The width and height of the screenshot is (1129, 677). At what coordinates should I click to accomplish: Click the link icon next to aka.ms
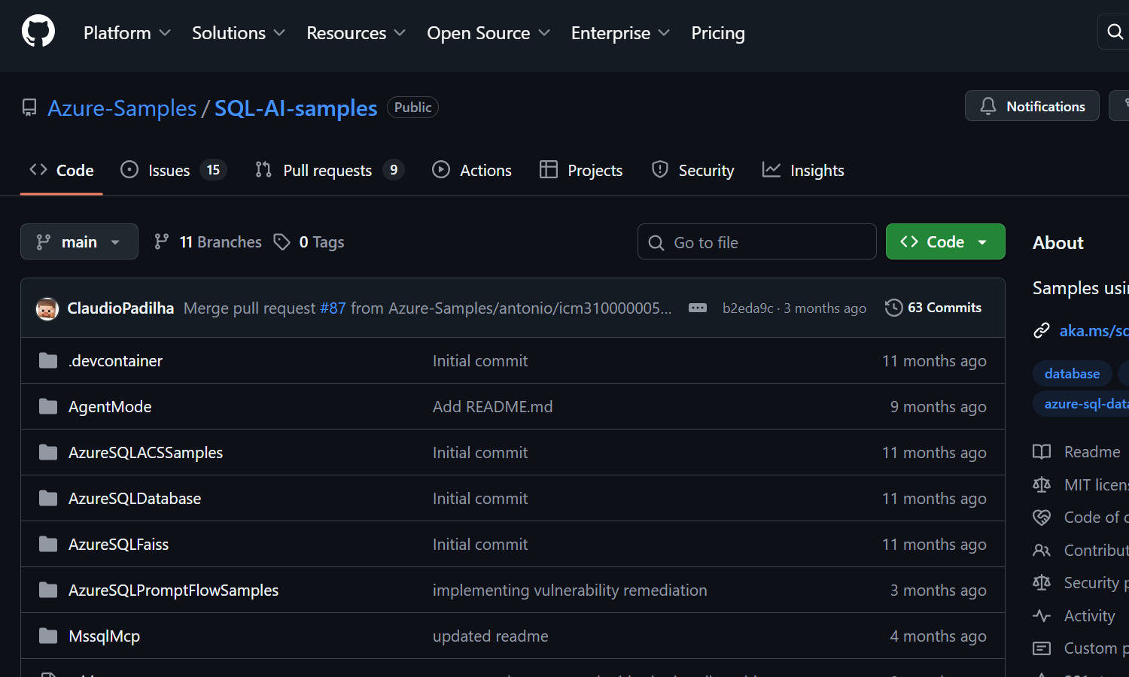click(1042, 331)
